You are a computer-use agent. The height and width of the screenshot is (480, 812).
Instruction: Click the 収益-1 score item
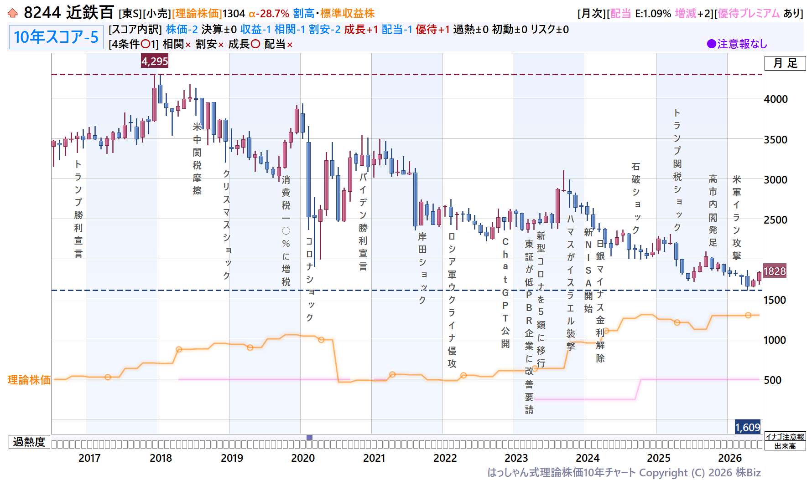[x=256, y=30]
